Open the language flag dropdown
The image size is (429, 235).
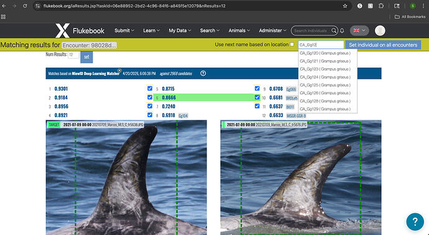359,30
